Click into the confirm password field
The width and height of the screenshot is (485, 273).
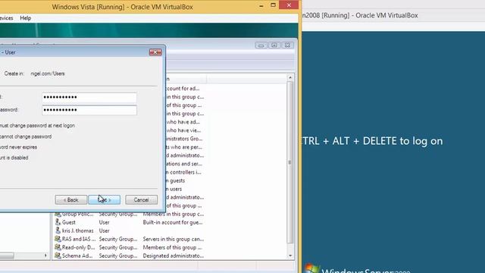[x=89, y=110]
